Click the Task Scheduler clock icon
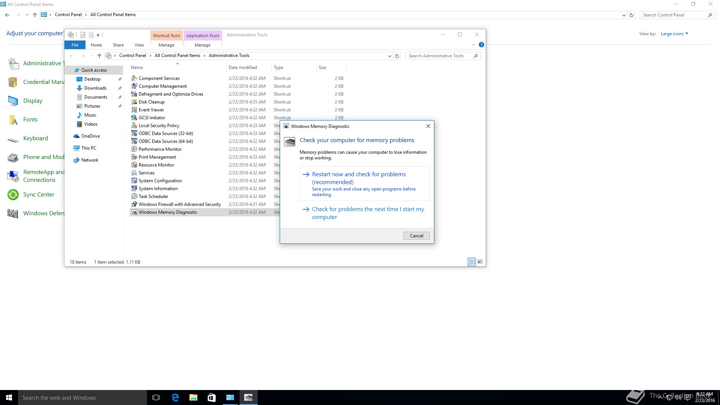The width and height of the screenshot is (720, 405). (134, 196)
